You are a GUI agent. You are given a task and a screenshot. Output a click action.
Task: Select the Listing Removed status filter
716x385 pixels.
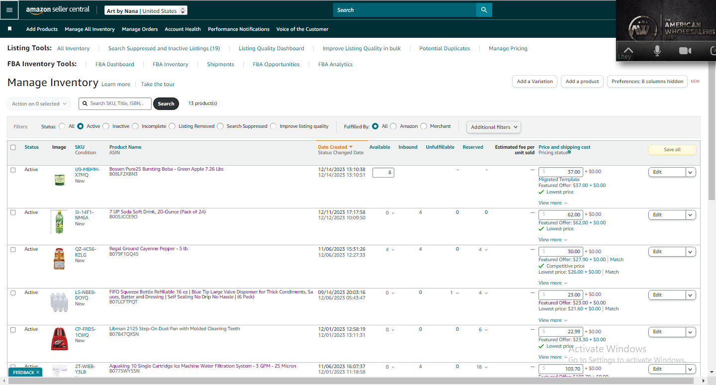pos(172,126)
